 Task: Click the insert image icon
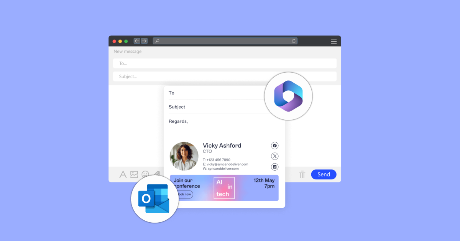click(x=134, y=174)
